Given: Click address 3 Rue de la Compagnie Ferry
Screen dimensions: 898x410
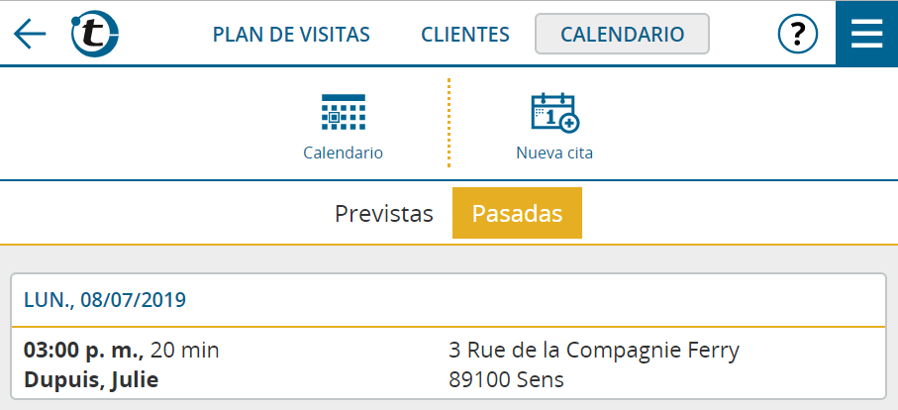Looking at the screenshot, I should coord(594,350).
